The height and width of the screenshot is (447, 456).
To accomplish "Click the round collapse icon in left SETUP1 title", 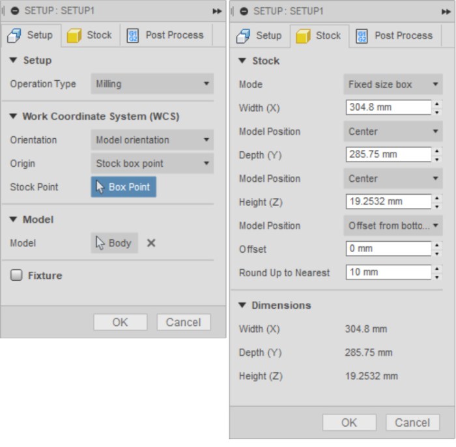I will tap(16, 11).
